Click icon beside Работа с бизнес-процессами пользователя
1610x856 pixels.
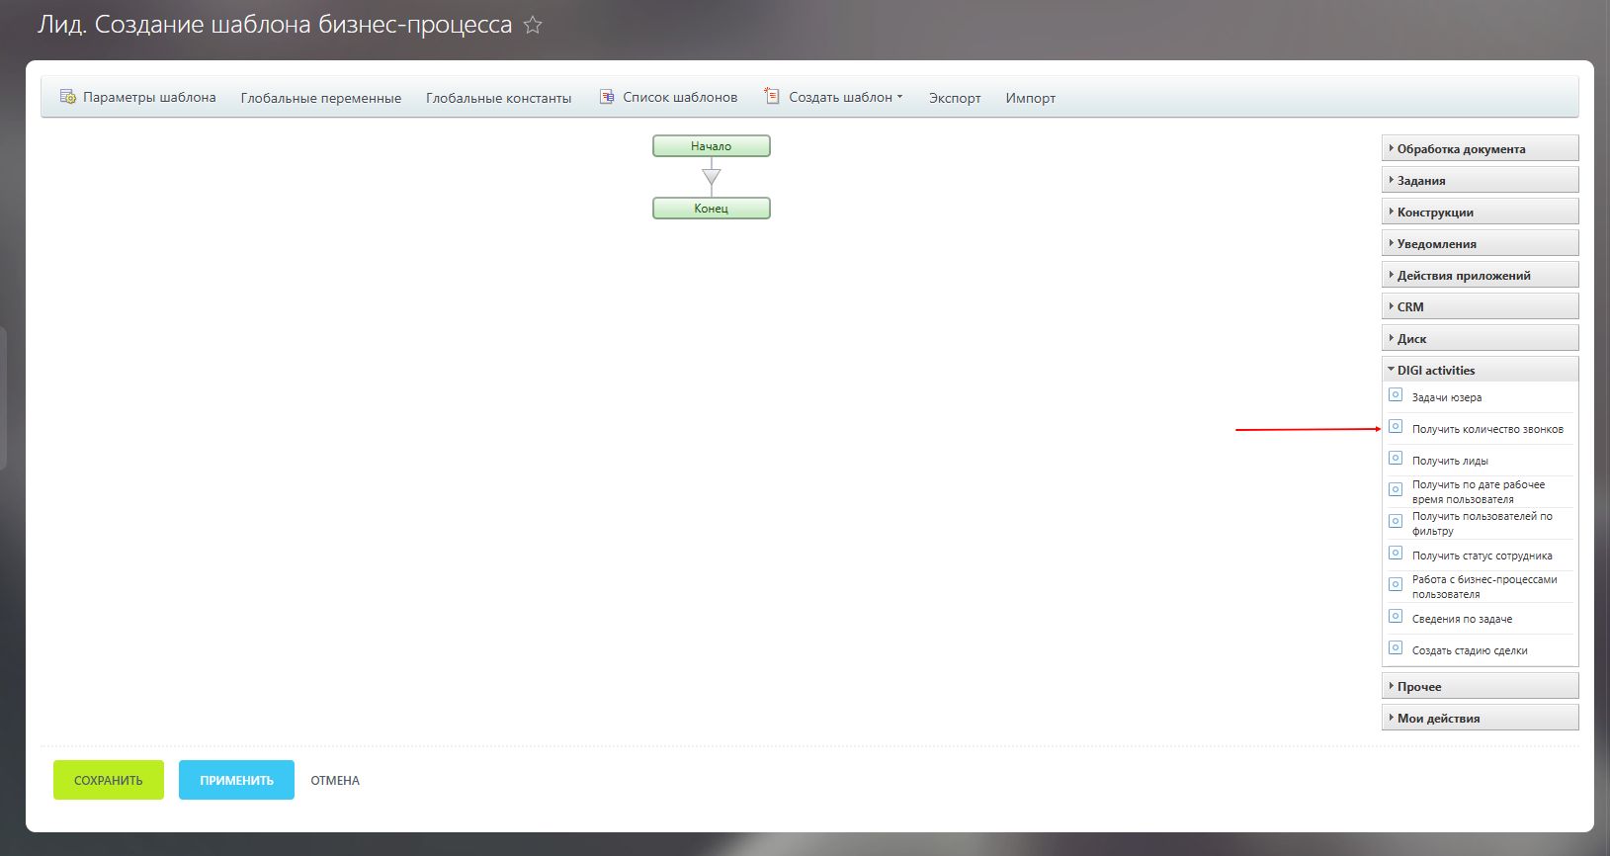[x=1396, y=584]
